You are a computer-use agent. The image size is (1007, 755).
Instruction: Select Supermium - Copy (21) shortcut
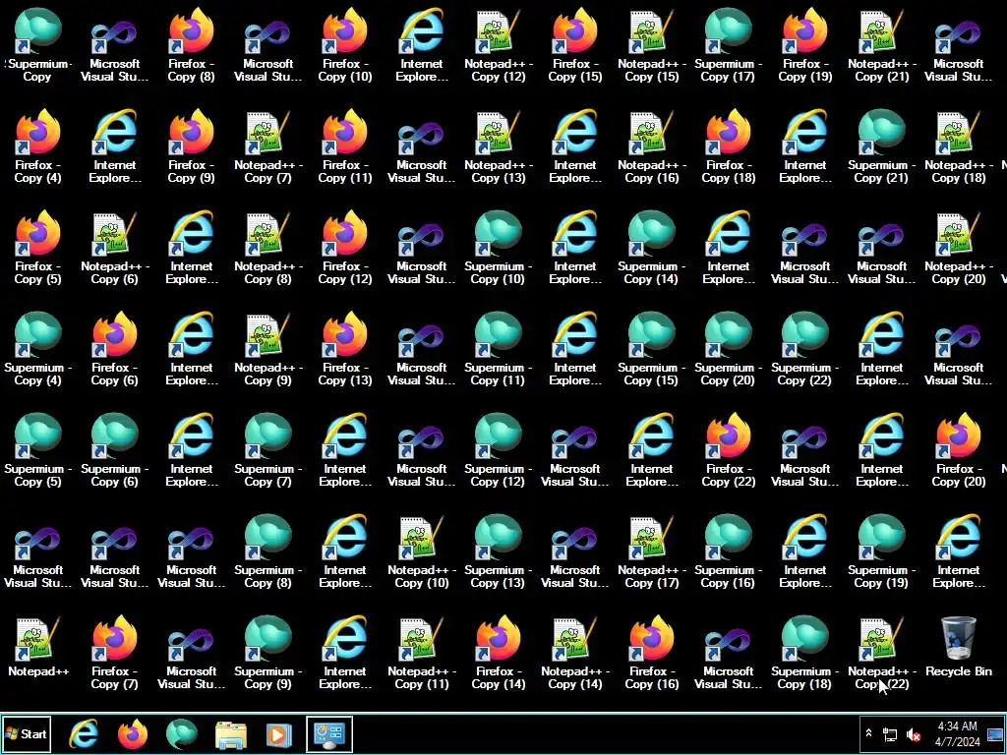pyautogui.click(x=881, y=146)
